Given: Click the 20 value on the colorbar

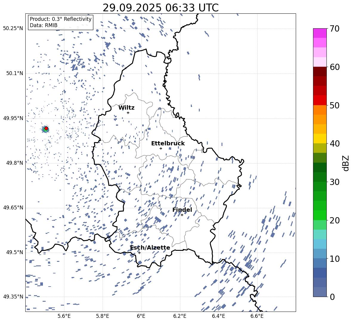Looking at the screenshot, I should tap(335, 220).
